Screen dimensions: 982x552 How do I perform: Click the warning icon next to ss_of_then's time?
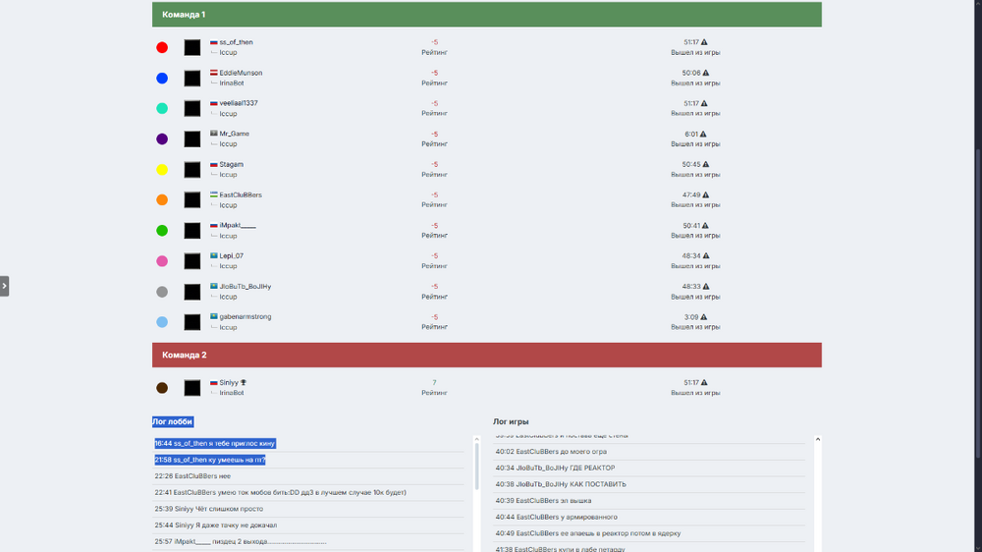pos(704,42)
